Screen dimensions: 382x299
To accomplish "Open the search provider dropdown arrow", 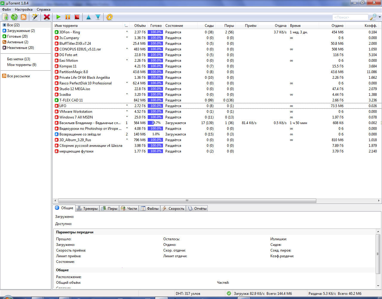I will 380,17.
